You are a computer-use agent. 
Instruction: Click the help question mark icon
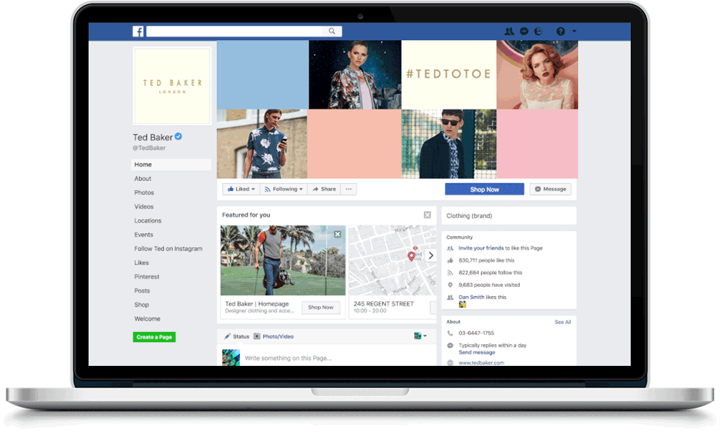[560, 31]
